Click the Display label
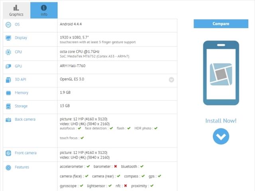The width and height of the screenshot is (255, 191). pos(21,38)
